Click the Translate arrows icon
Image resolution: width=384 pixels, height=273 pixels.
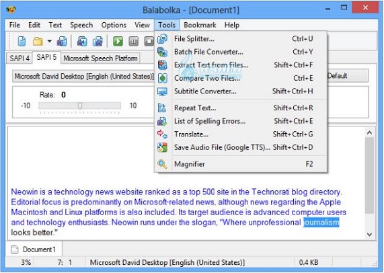click(162, 134)
